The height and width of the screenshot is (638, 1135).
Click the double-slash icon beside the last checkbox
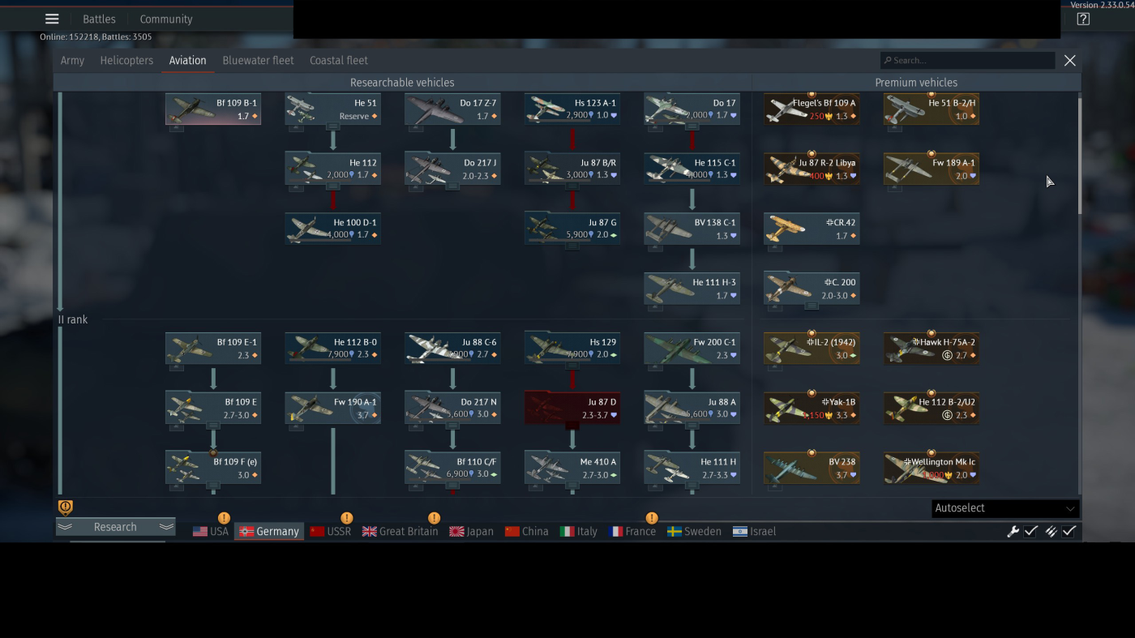point(1051,531)
